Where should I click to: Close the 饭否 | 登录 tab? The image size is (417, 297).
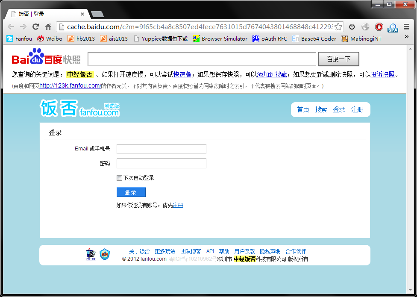click(x=82, y=14)
